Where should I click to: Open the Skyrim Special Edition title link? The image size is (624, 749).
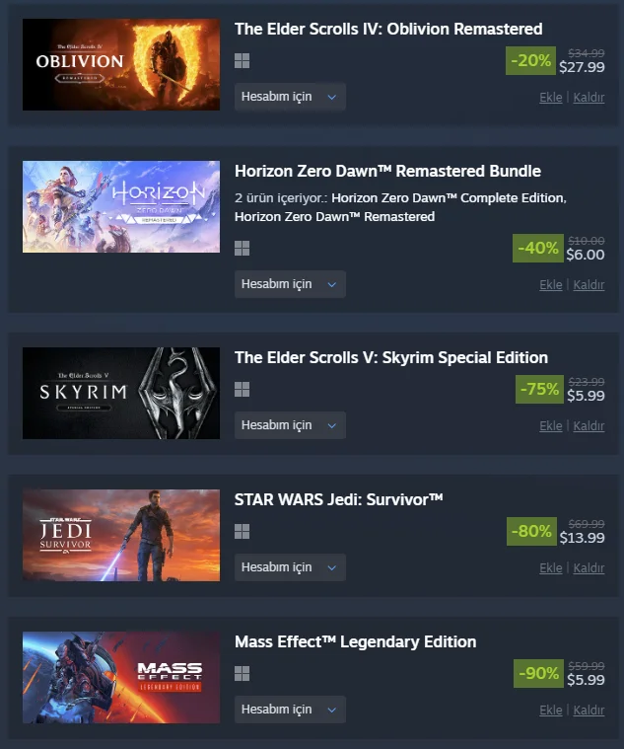tap(391, 357)
